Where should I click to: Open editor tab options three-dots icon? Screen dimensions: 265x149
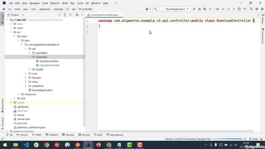click(x=258, y=15)
